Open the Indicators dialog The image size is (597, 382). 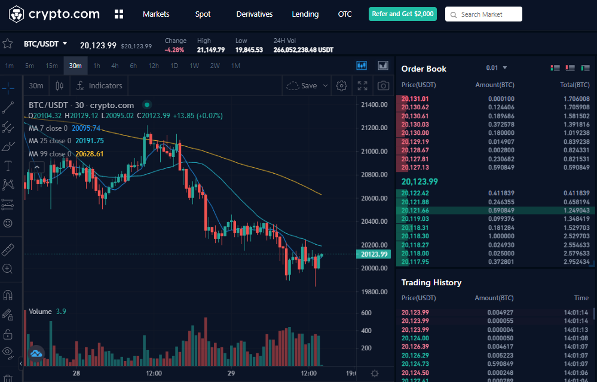click(x=99, y=86)
